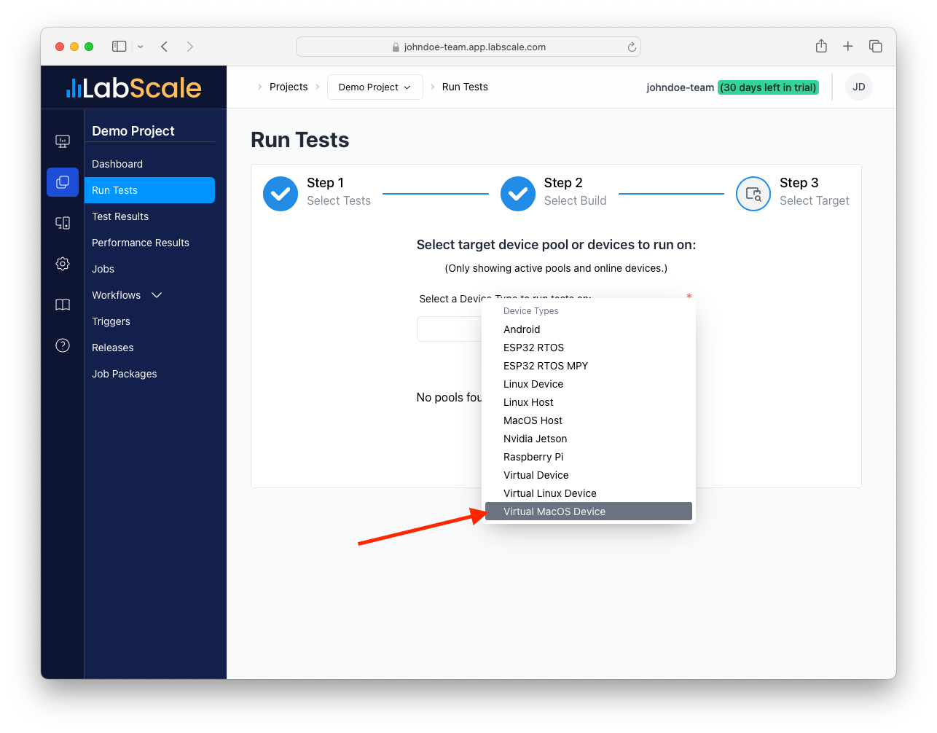937x733 pixels.
Task: Open Safari sidebar options chevron
Action: (x=141, y=47)
